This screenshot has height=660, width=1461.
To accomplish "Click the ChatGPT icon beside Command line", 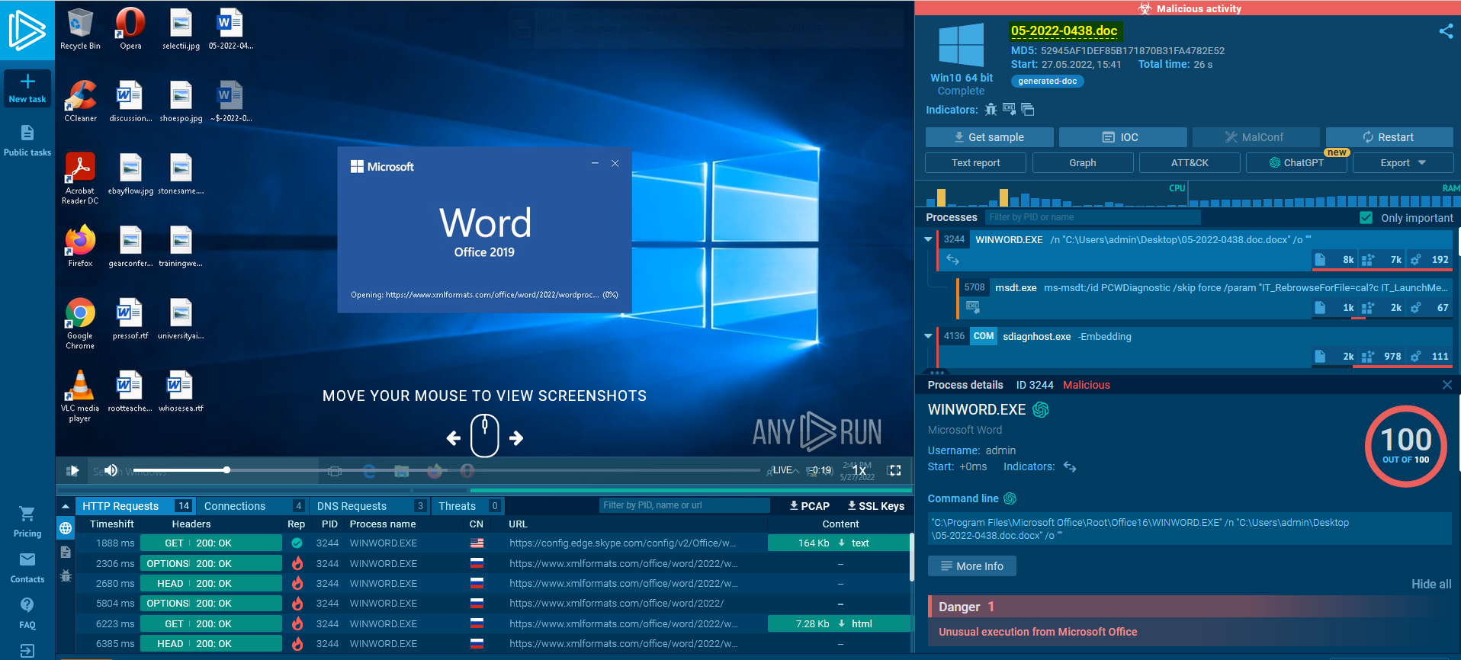I will pyautogui.click(x=1010, y=498).
